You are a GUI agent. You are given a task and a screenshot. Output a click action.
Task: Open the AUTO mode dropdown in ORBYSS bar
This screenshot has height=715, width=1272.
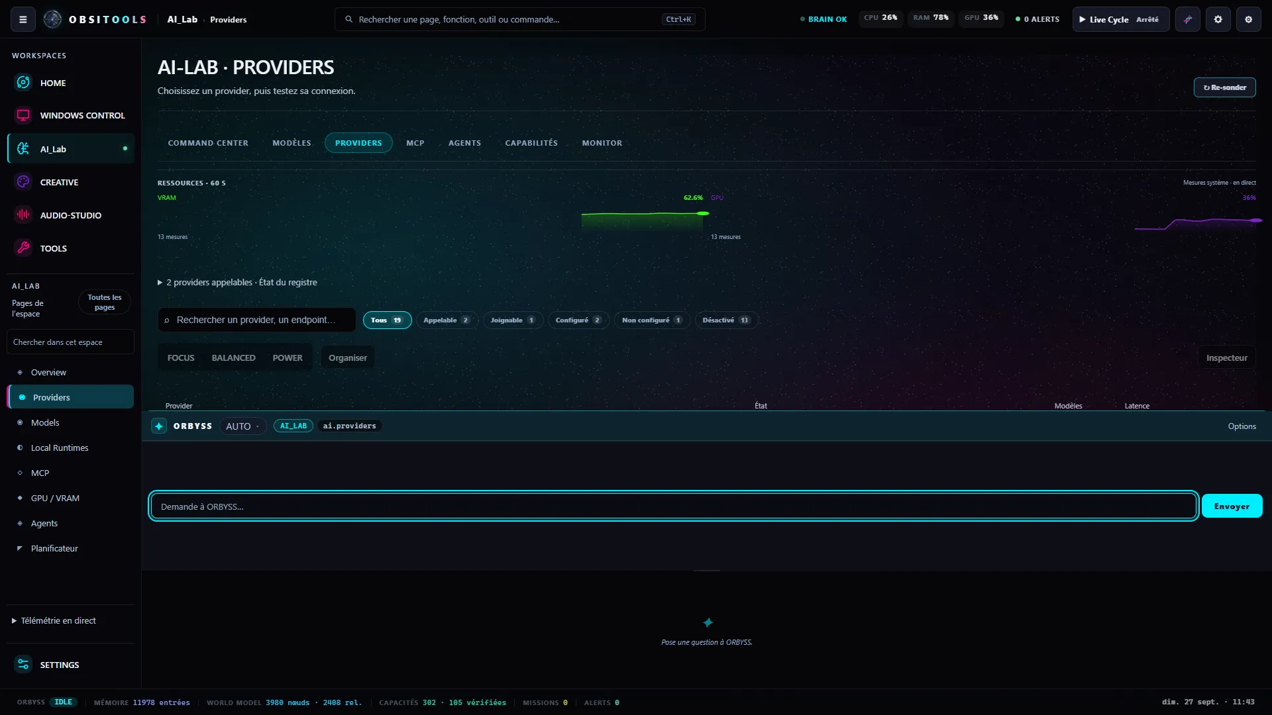point(242,426)
